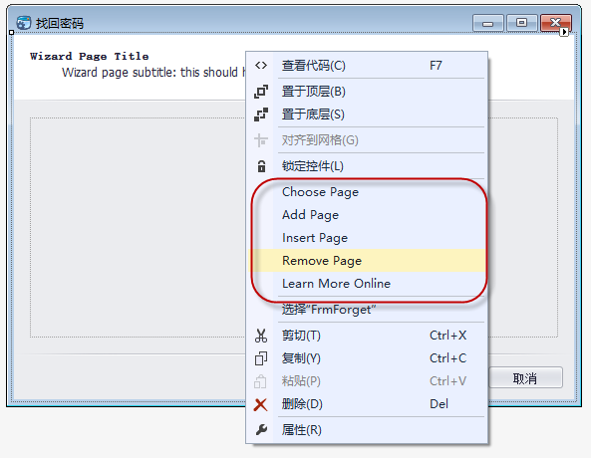Click the dotted wizard page content area
The width and height of the screenshot is (591, 458).
click(138, 227)
